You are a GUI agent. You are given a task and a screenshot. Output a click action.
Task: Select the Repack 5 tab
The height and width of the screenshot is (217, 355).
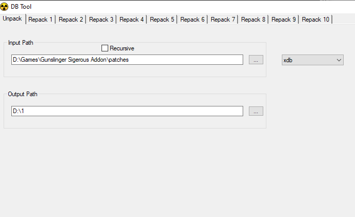click(162, 20)
